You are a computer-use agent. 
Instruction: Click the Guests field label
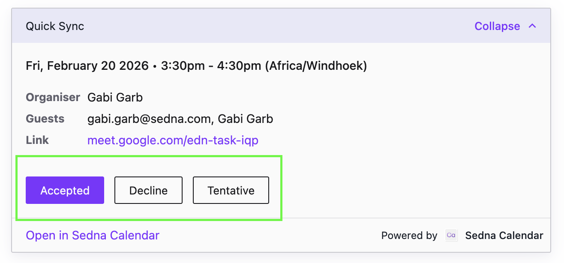(x=45, y=119)
